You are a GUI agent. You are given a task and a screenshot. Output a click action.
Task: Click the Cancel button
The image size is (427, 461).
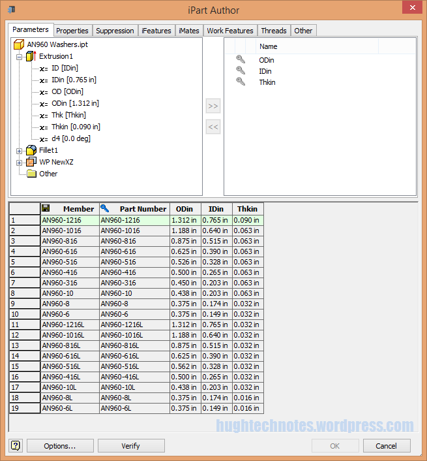pos(387,446)
